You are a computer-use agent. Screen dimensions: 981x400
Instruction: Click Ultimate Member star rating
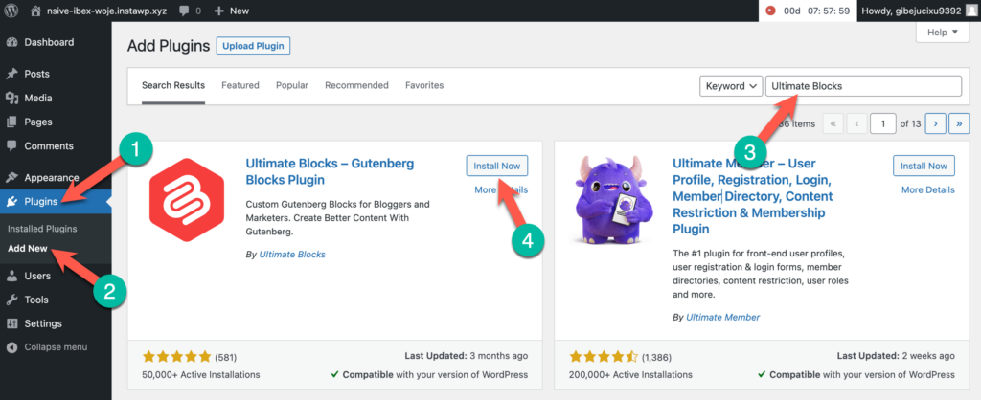(604, 357)
